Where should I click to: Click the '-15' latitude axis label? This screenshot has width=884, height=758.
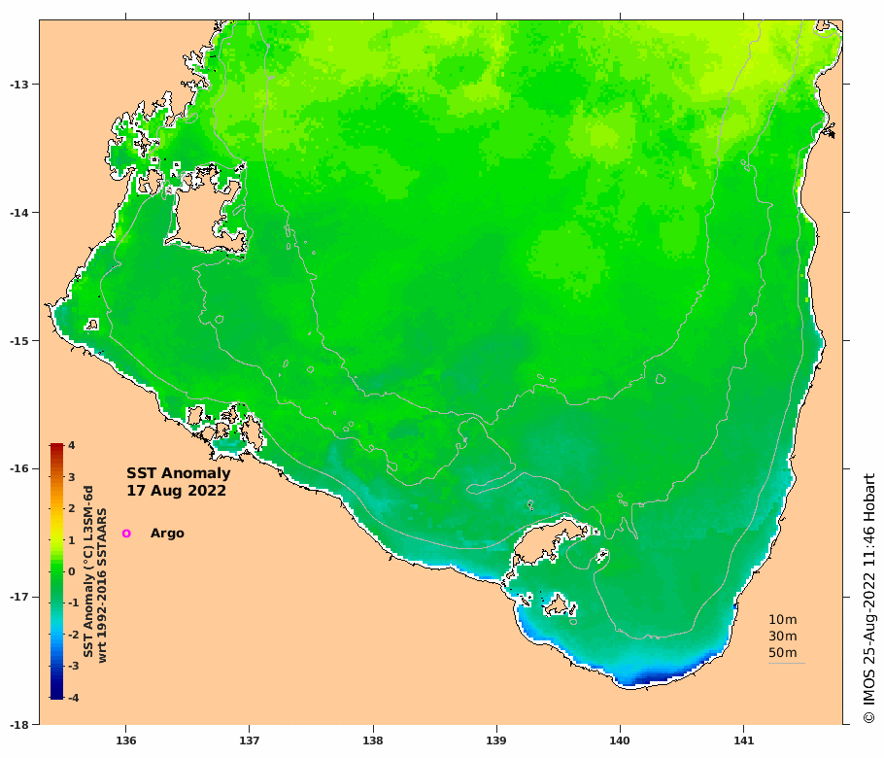19,341
